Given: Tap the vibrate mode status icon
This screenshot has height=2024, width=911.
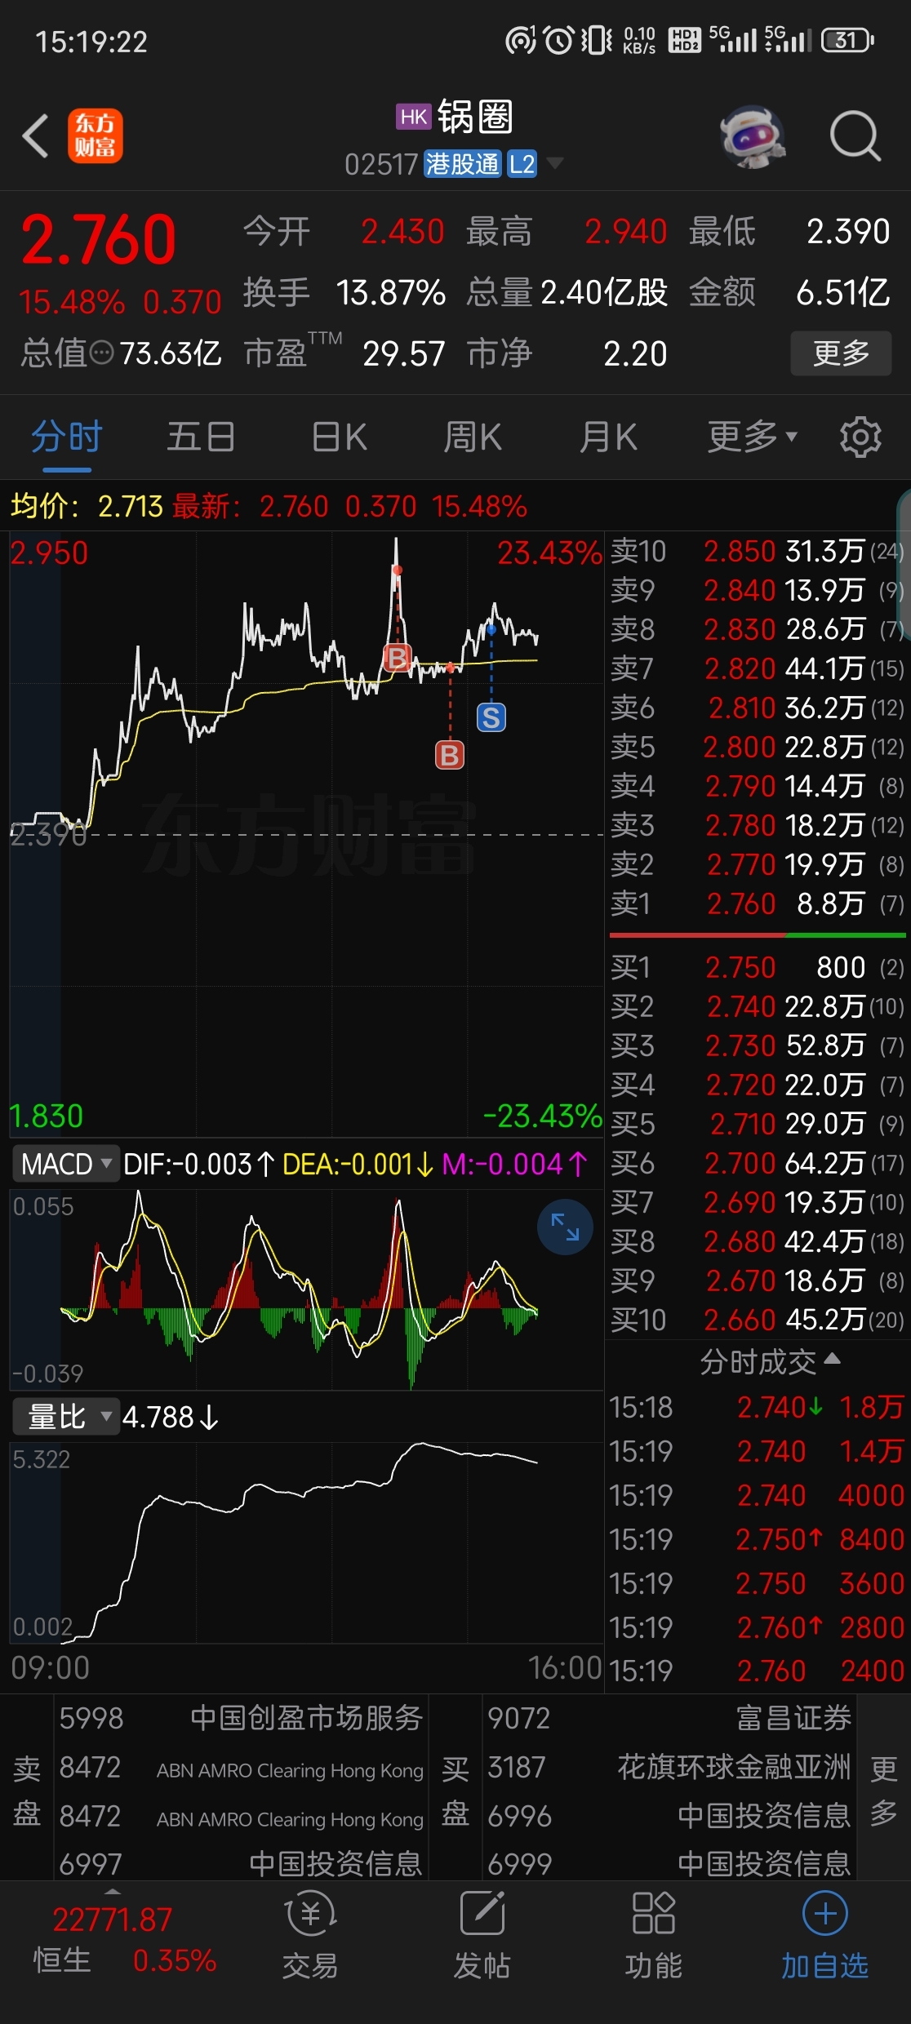Looking at the screenshot, I should (x=597, y=40).
